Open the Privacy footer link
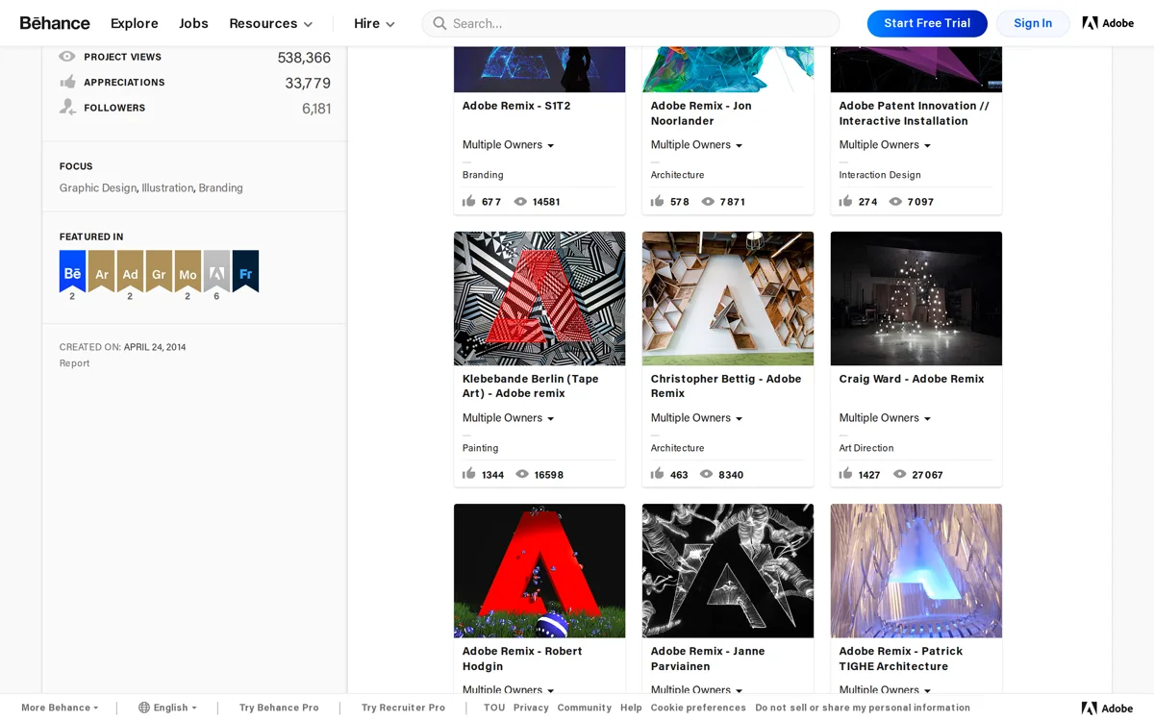Screen dimensions: 1154x721 (x=531, y=708)
